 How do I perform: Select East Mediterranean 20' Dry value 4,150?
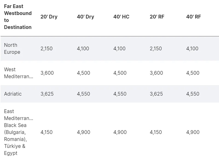tap(47, 132)
